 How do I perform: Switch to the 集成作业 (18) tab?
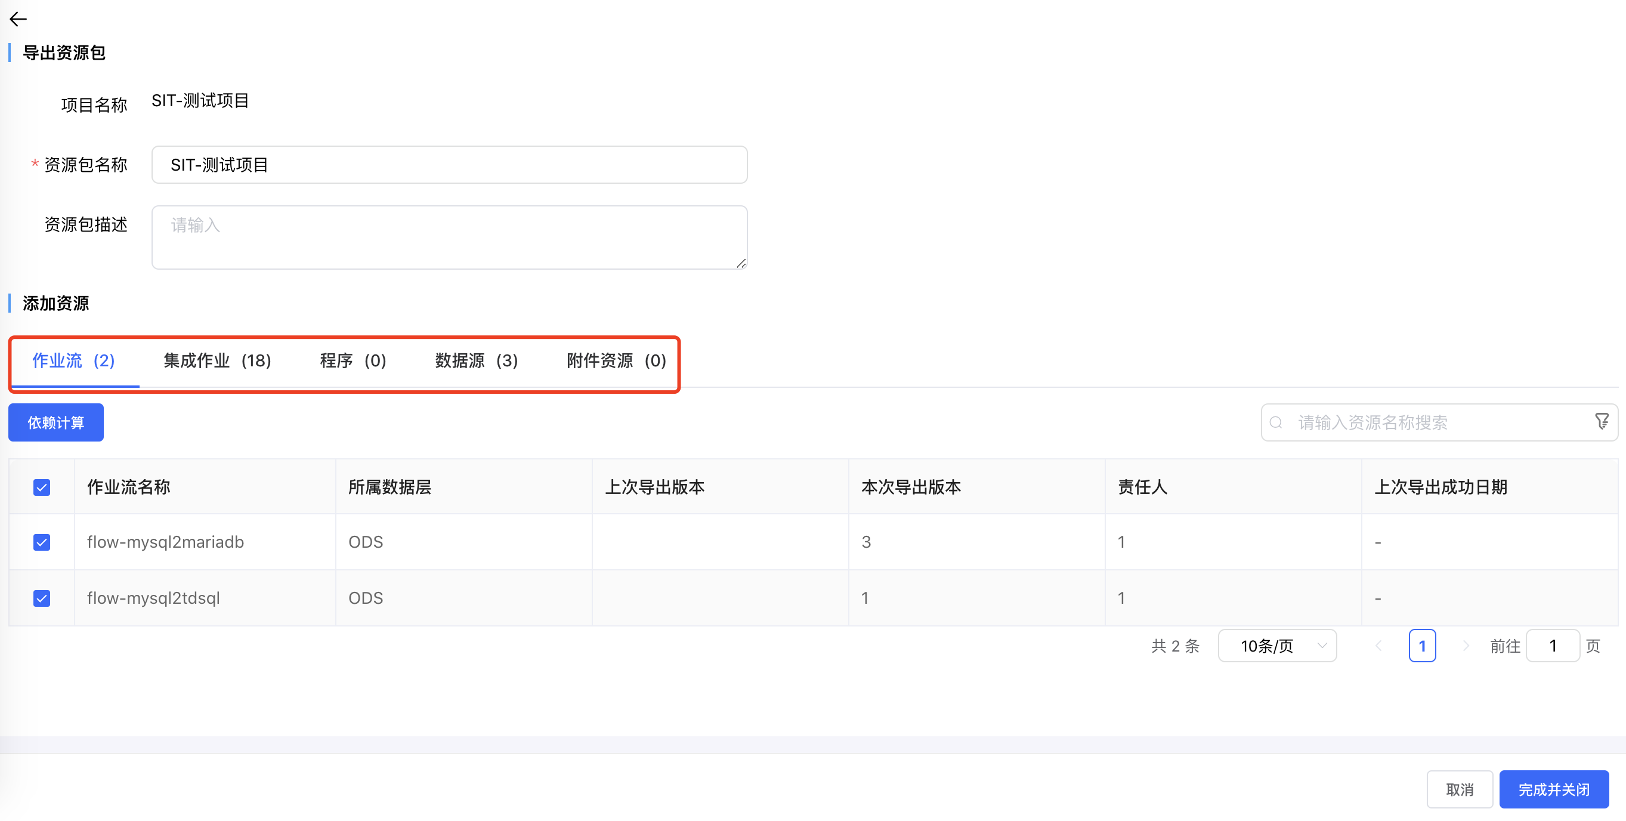point(217,360)
